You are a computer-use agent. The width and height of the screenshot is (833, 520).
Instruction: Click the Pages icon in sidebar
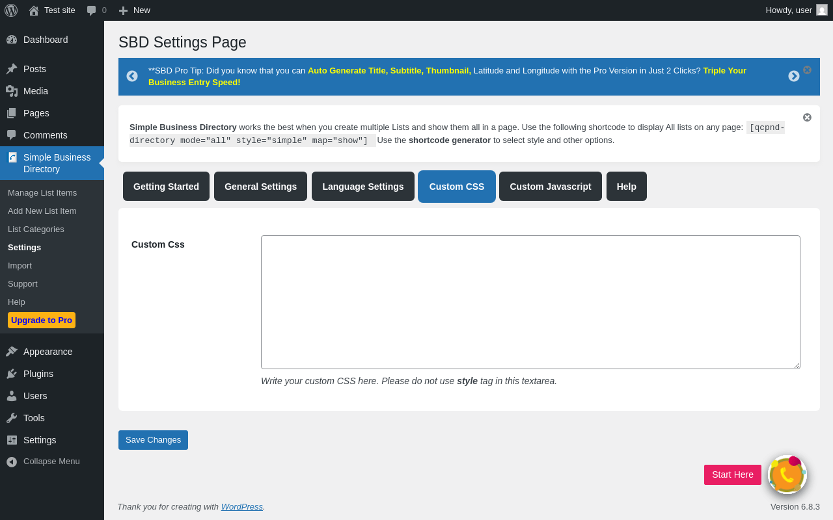coord(12,113)
